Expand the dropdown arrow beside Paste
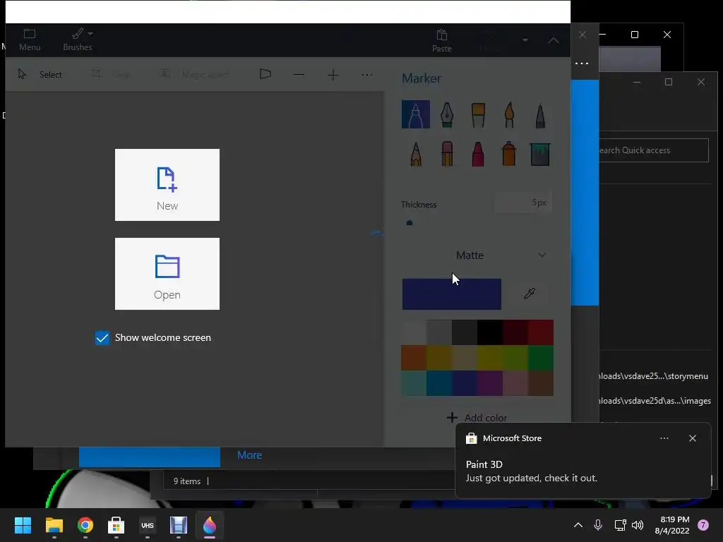The width and height of the screenshot is (723, 542). (525, 40)
